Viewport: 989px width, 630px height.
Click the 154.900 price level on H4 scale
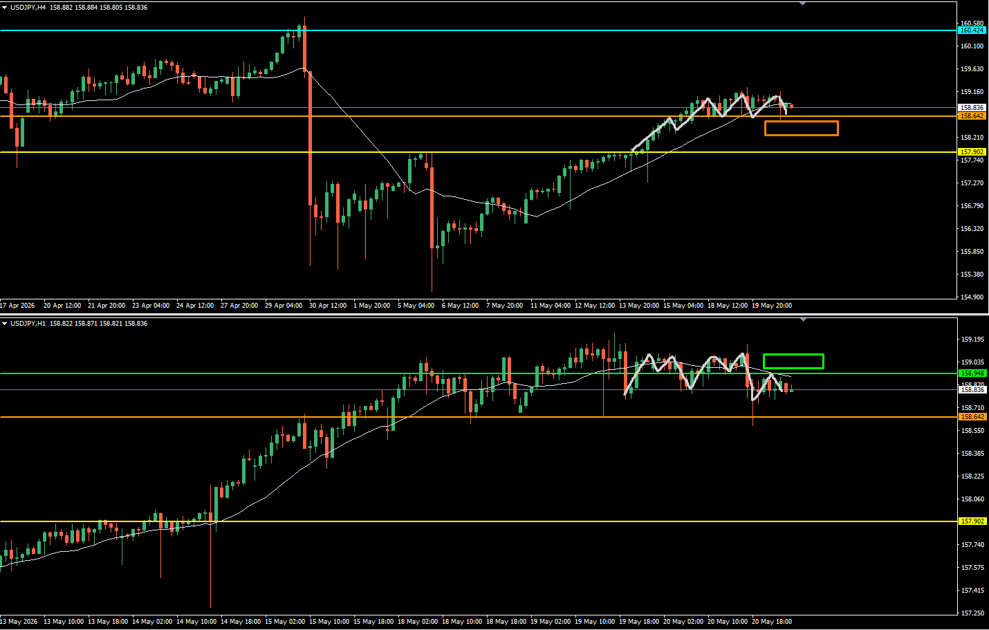click(x=972, y=297)
